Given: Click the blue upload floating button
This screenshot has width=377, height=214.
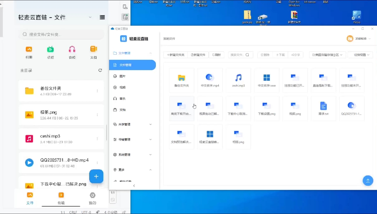Looking at the screenshot, I should pyautogui.click(x=368, y=181).
